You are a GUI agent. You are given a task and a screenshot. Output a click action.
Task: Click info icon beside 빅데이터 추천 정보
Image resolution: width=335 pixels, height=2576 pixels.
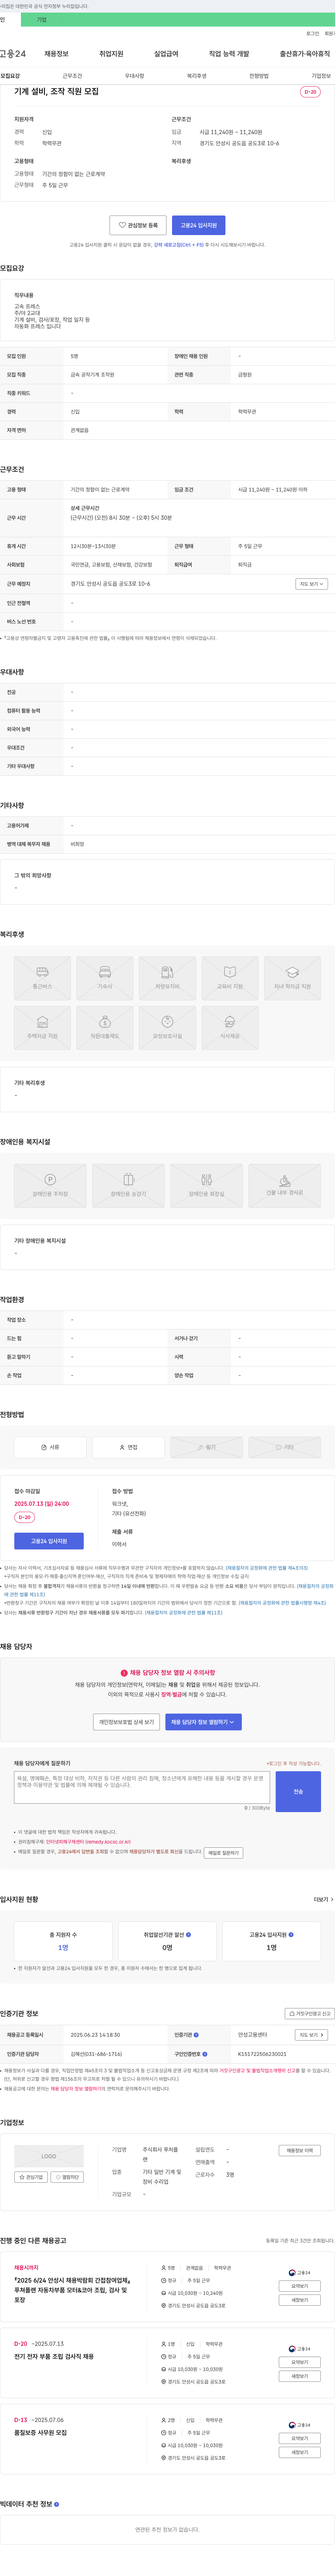click(56, 2504)
